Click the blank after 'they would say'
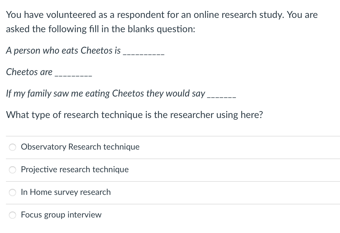This screenshot has height=233, width=340. (221, 97)
